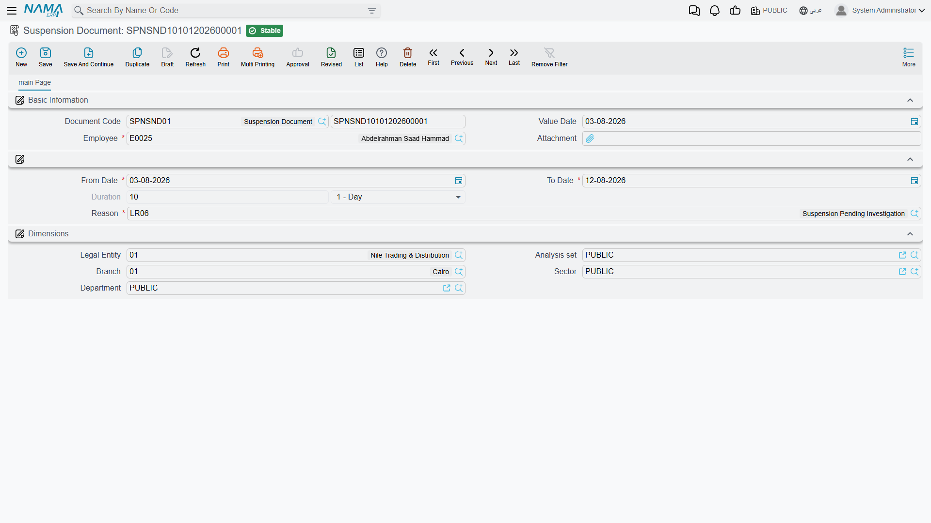Open the More options menu
This screenshot has height=523, width=931.
click(909, 57)
